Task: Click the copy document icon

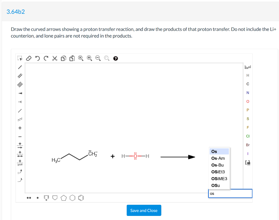Action: point(63,58)
